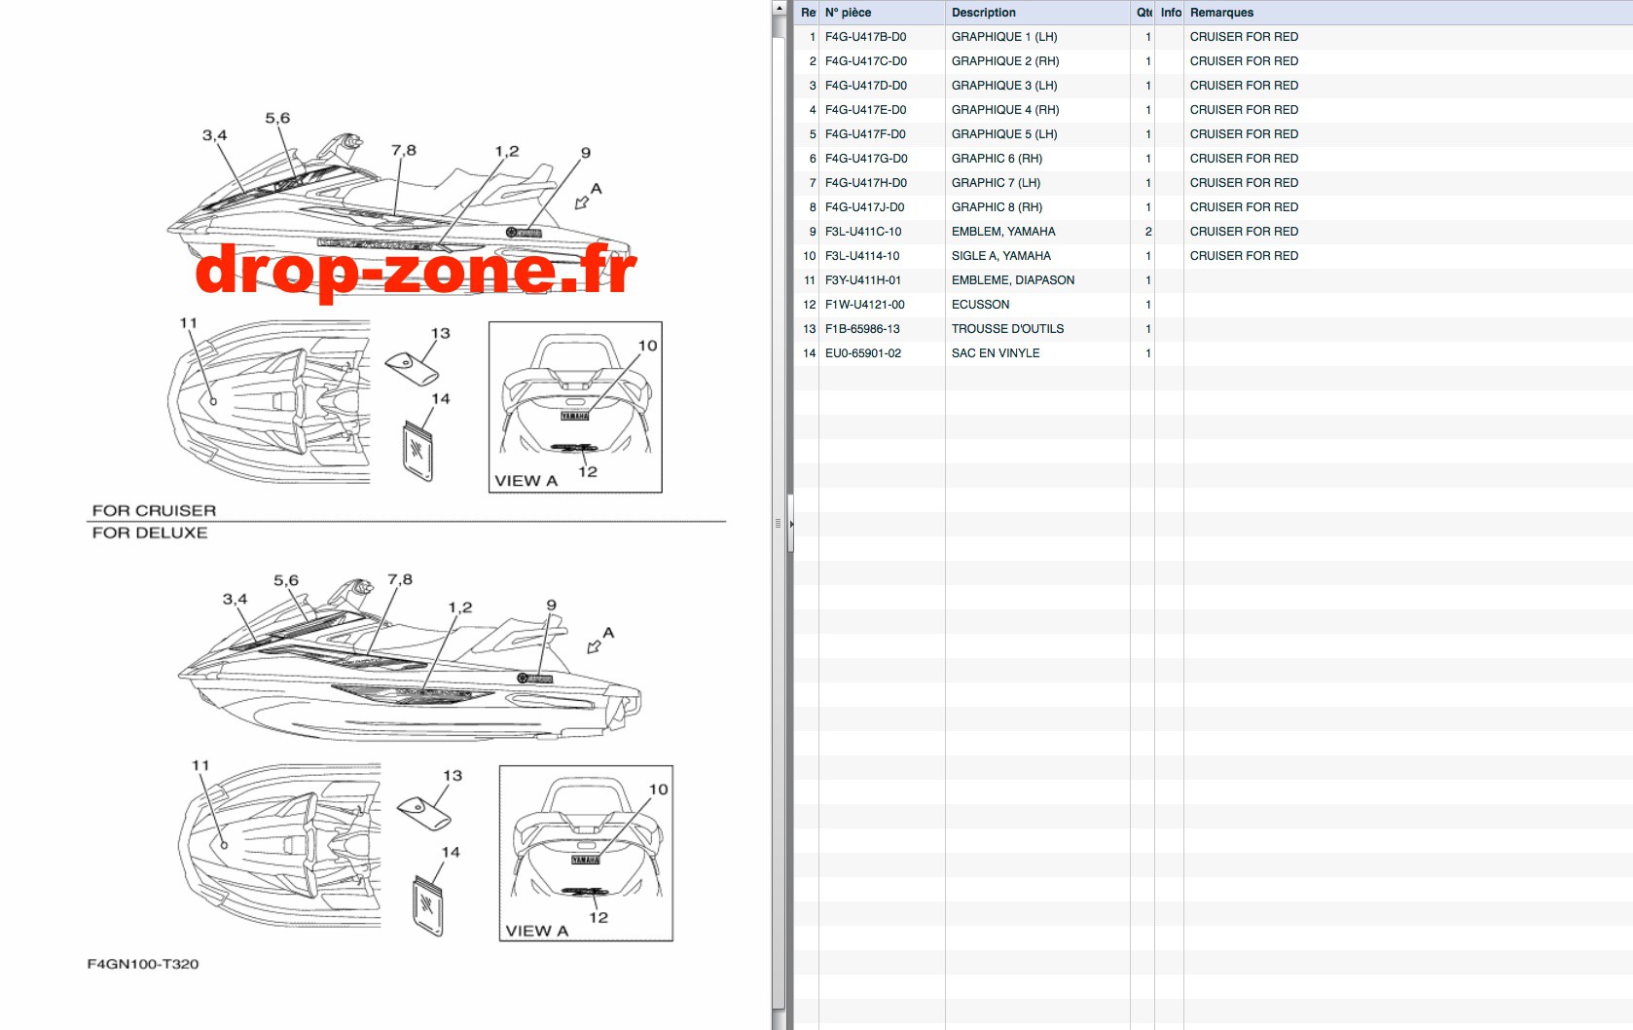Select the SAC EN VINYLE row

1213,353
